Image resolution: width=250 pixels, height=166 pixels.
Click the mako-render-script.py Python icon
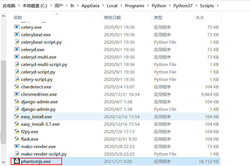coord(17,154)
